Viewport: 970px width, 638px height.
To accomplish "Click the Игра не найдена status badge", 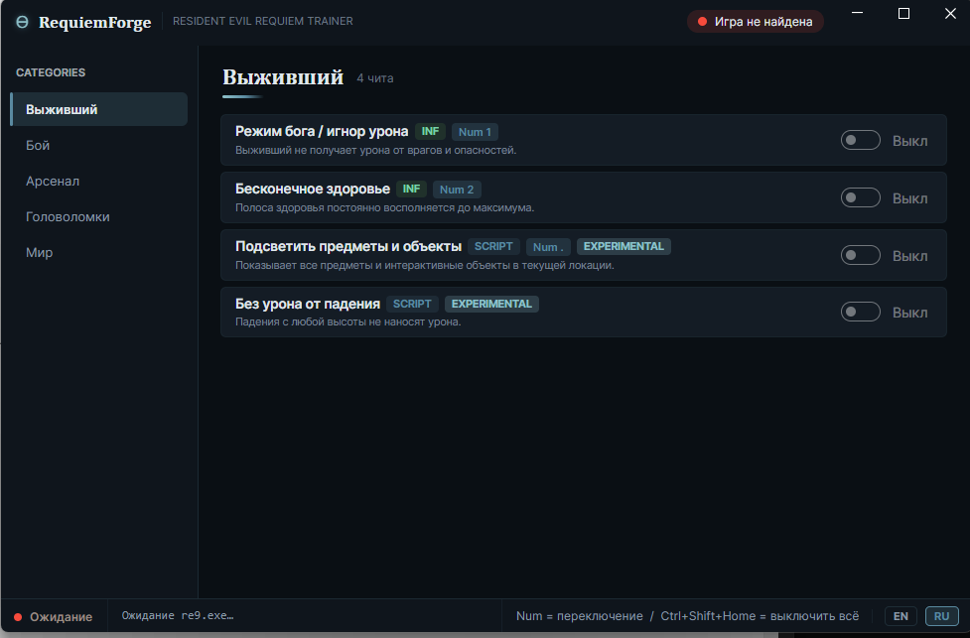I will click(x=756, y=22).
